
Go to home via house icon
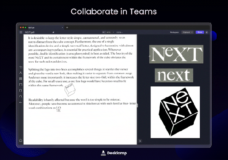(x=21, y=140)
